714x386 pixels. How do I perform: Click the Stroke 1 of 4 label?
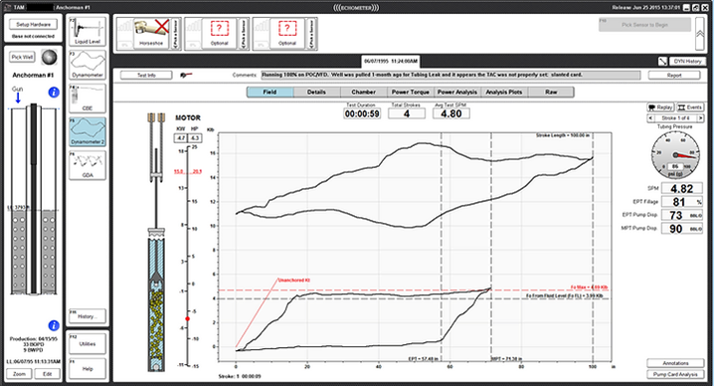675,118
